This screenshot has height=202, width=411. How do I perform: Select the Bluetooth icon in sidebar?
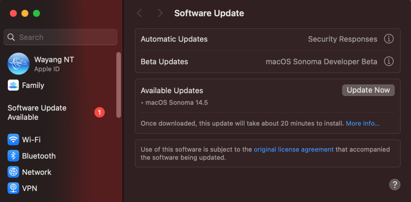[13, 156]
